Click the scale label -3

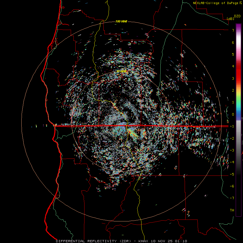(x=232, y=150)
